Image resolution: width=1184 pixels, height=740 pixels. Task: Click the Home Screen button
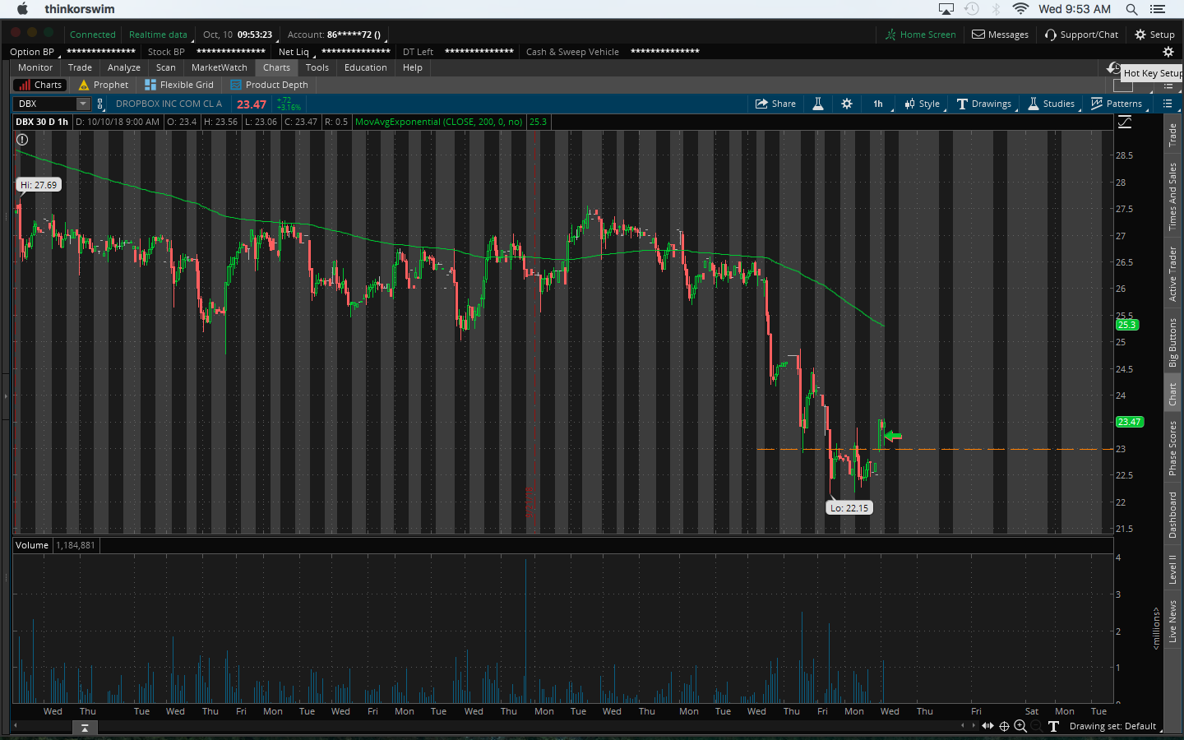point(921,35)
